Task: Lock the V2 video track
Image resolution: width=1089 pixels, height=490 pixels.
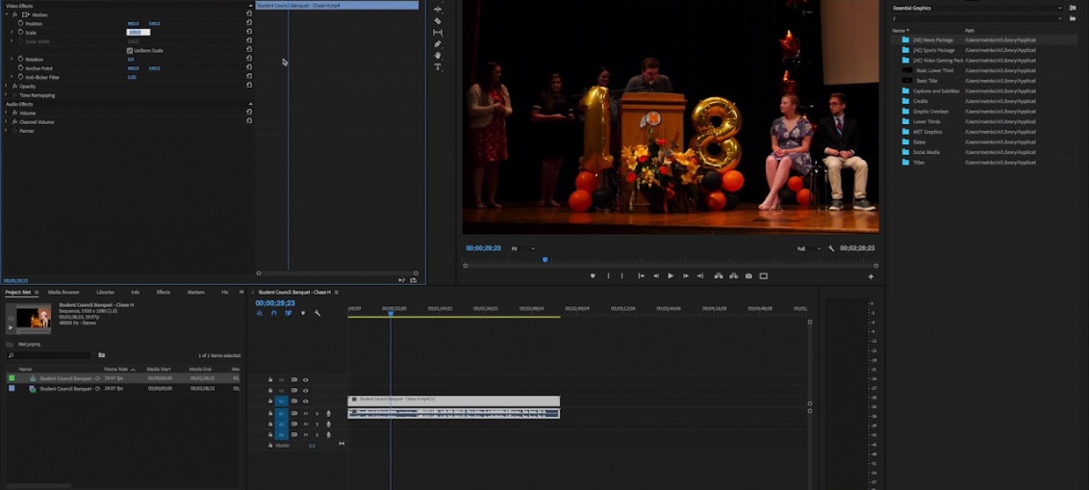Action: [x=270, y=391]
